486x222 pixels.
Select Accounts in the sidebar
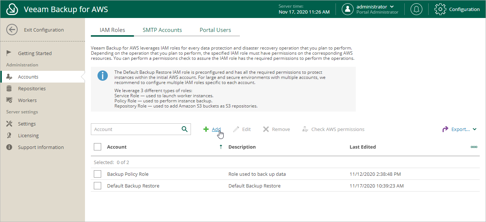[x=43, y=77]
